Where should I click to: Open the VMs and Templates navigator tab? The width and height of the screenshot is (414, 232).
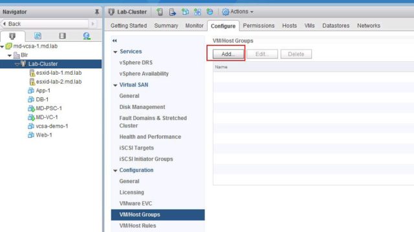38,36
